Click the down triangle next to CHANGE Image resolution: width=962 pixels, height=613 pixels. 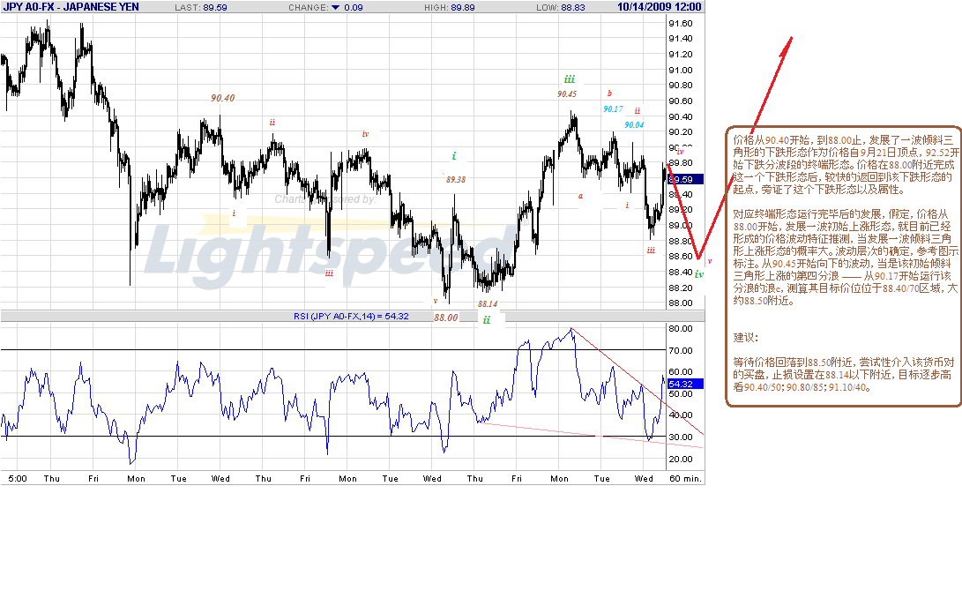point(336,7)
